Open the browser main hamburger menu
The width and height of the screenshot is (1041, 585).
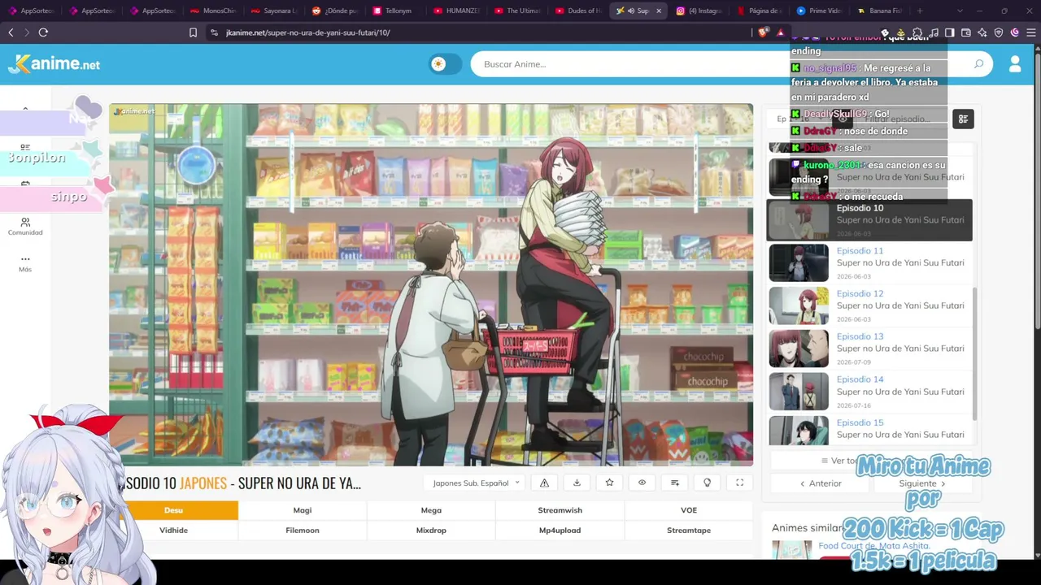pyautogui.click(x=1031, y=32)
